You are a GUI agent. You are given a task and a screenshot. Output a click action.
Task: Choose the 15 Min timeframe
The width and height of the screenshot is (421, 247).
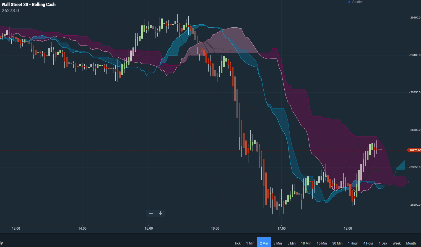pos(322,243)
